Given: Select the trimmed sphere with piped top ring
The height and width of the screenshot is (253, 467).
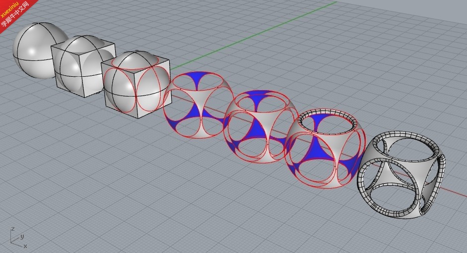Looking at the screenshot, I should coord(326,149).
